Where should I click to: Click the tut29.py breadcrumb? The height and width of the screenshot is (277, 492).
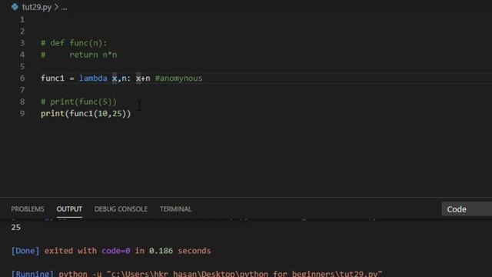click(x=37, y=7)
